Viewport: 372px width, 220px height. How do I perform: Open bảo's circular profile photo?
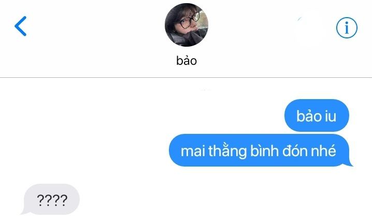[187, 25]
